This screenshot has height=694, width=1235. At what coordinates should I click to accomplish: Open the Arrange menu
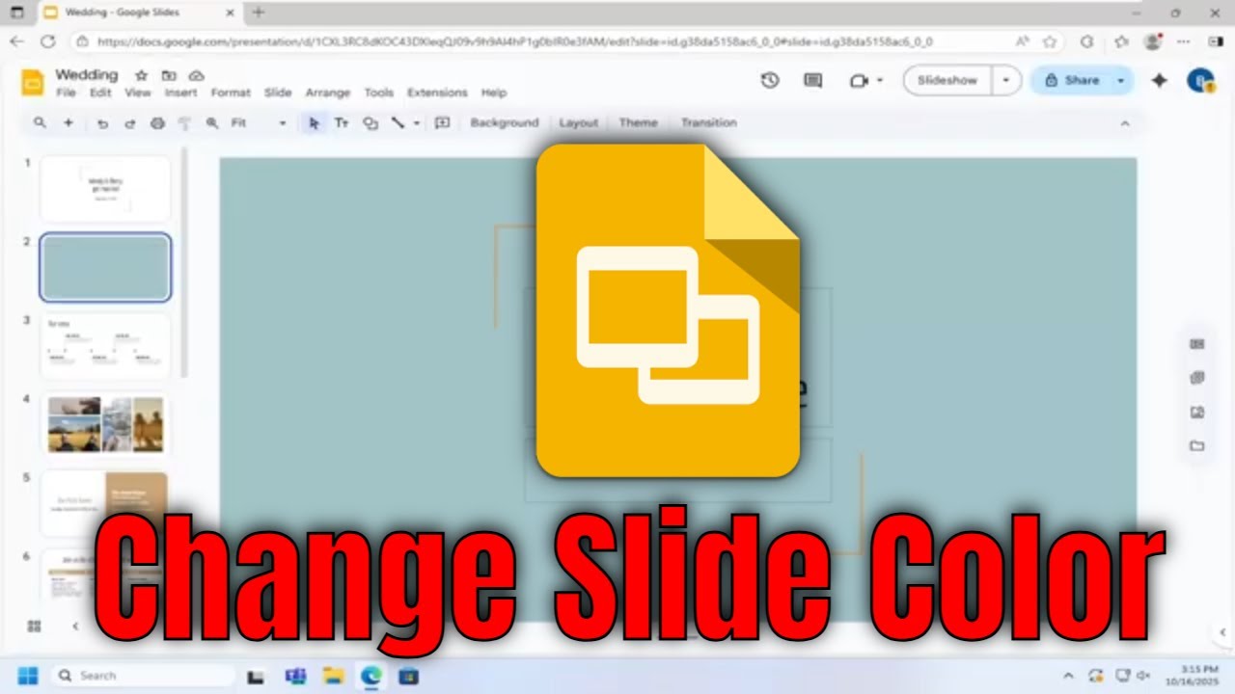(x=328, y=93)
